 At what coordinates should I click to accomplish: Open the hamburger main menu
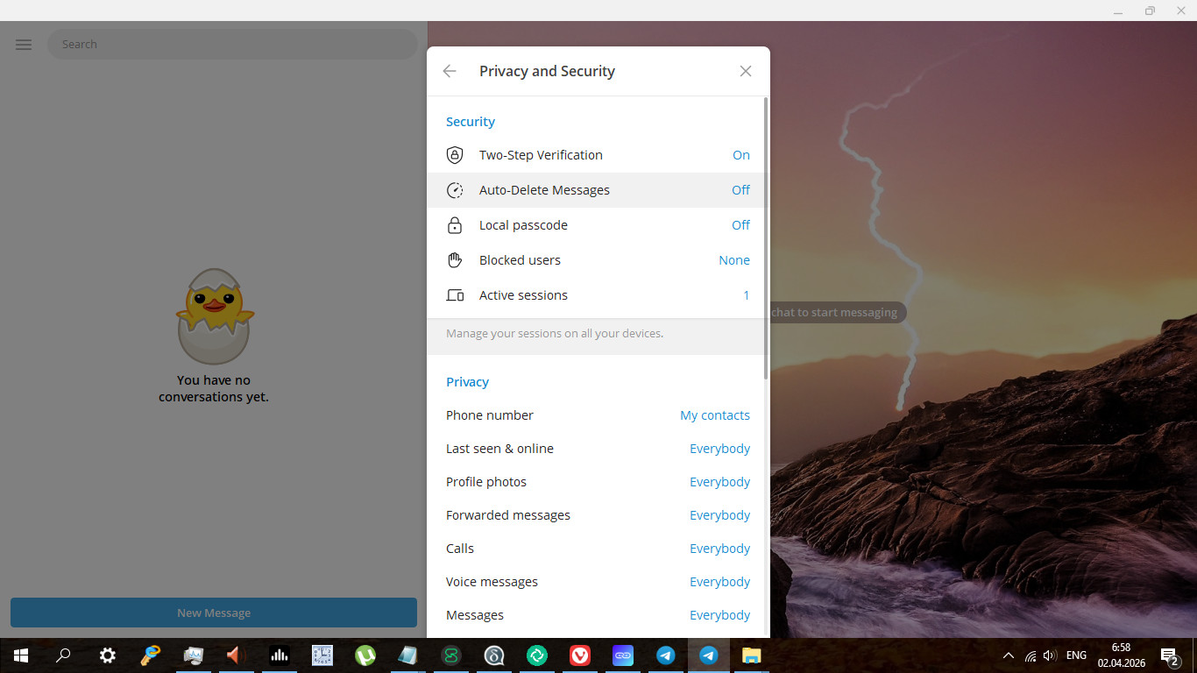(x=24, y=45)
